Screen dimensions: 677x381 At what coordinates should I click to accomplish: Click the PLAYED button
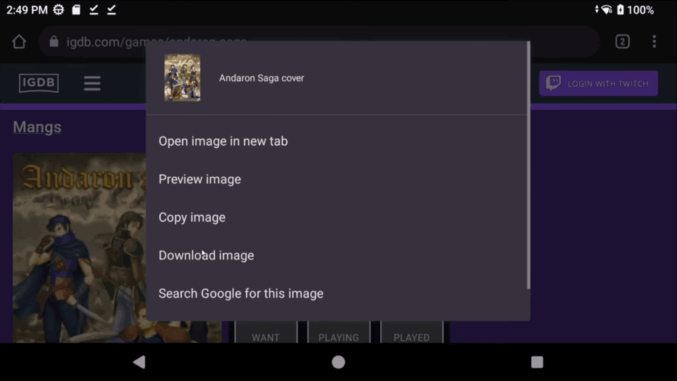coord(411,333)
